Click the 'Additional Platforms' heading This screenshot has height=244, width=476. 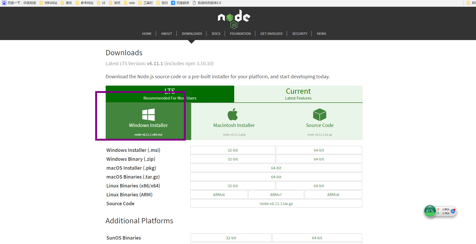(x=140, y=221)
